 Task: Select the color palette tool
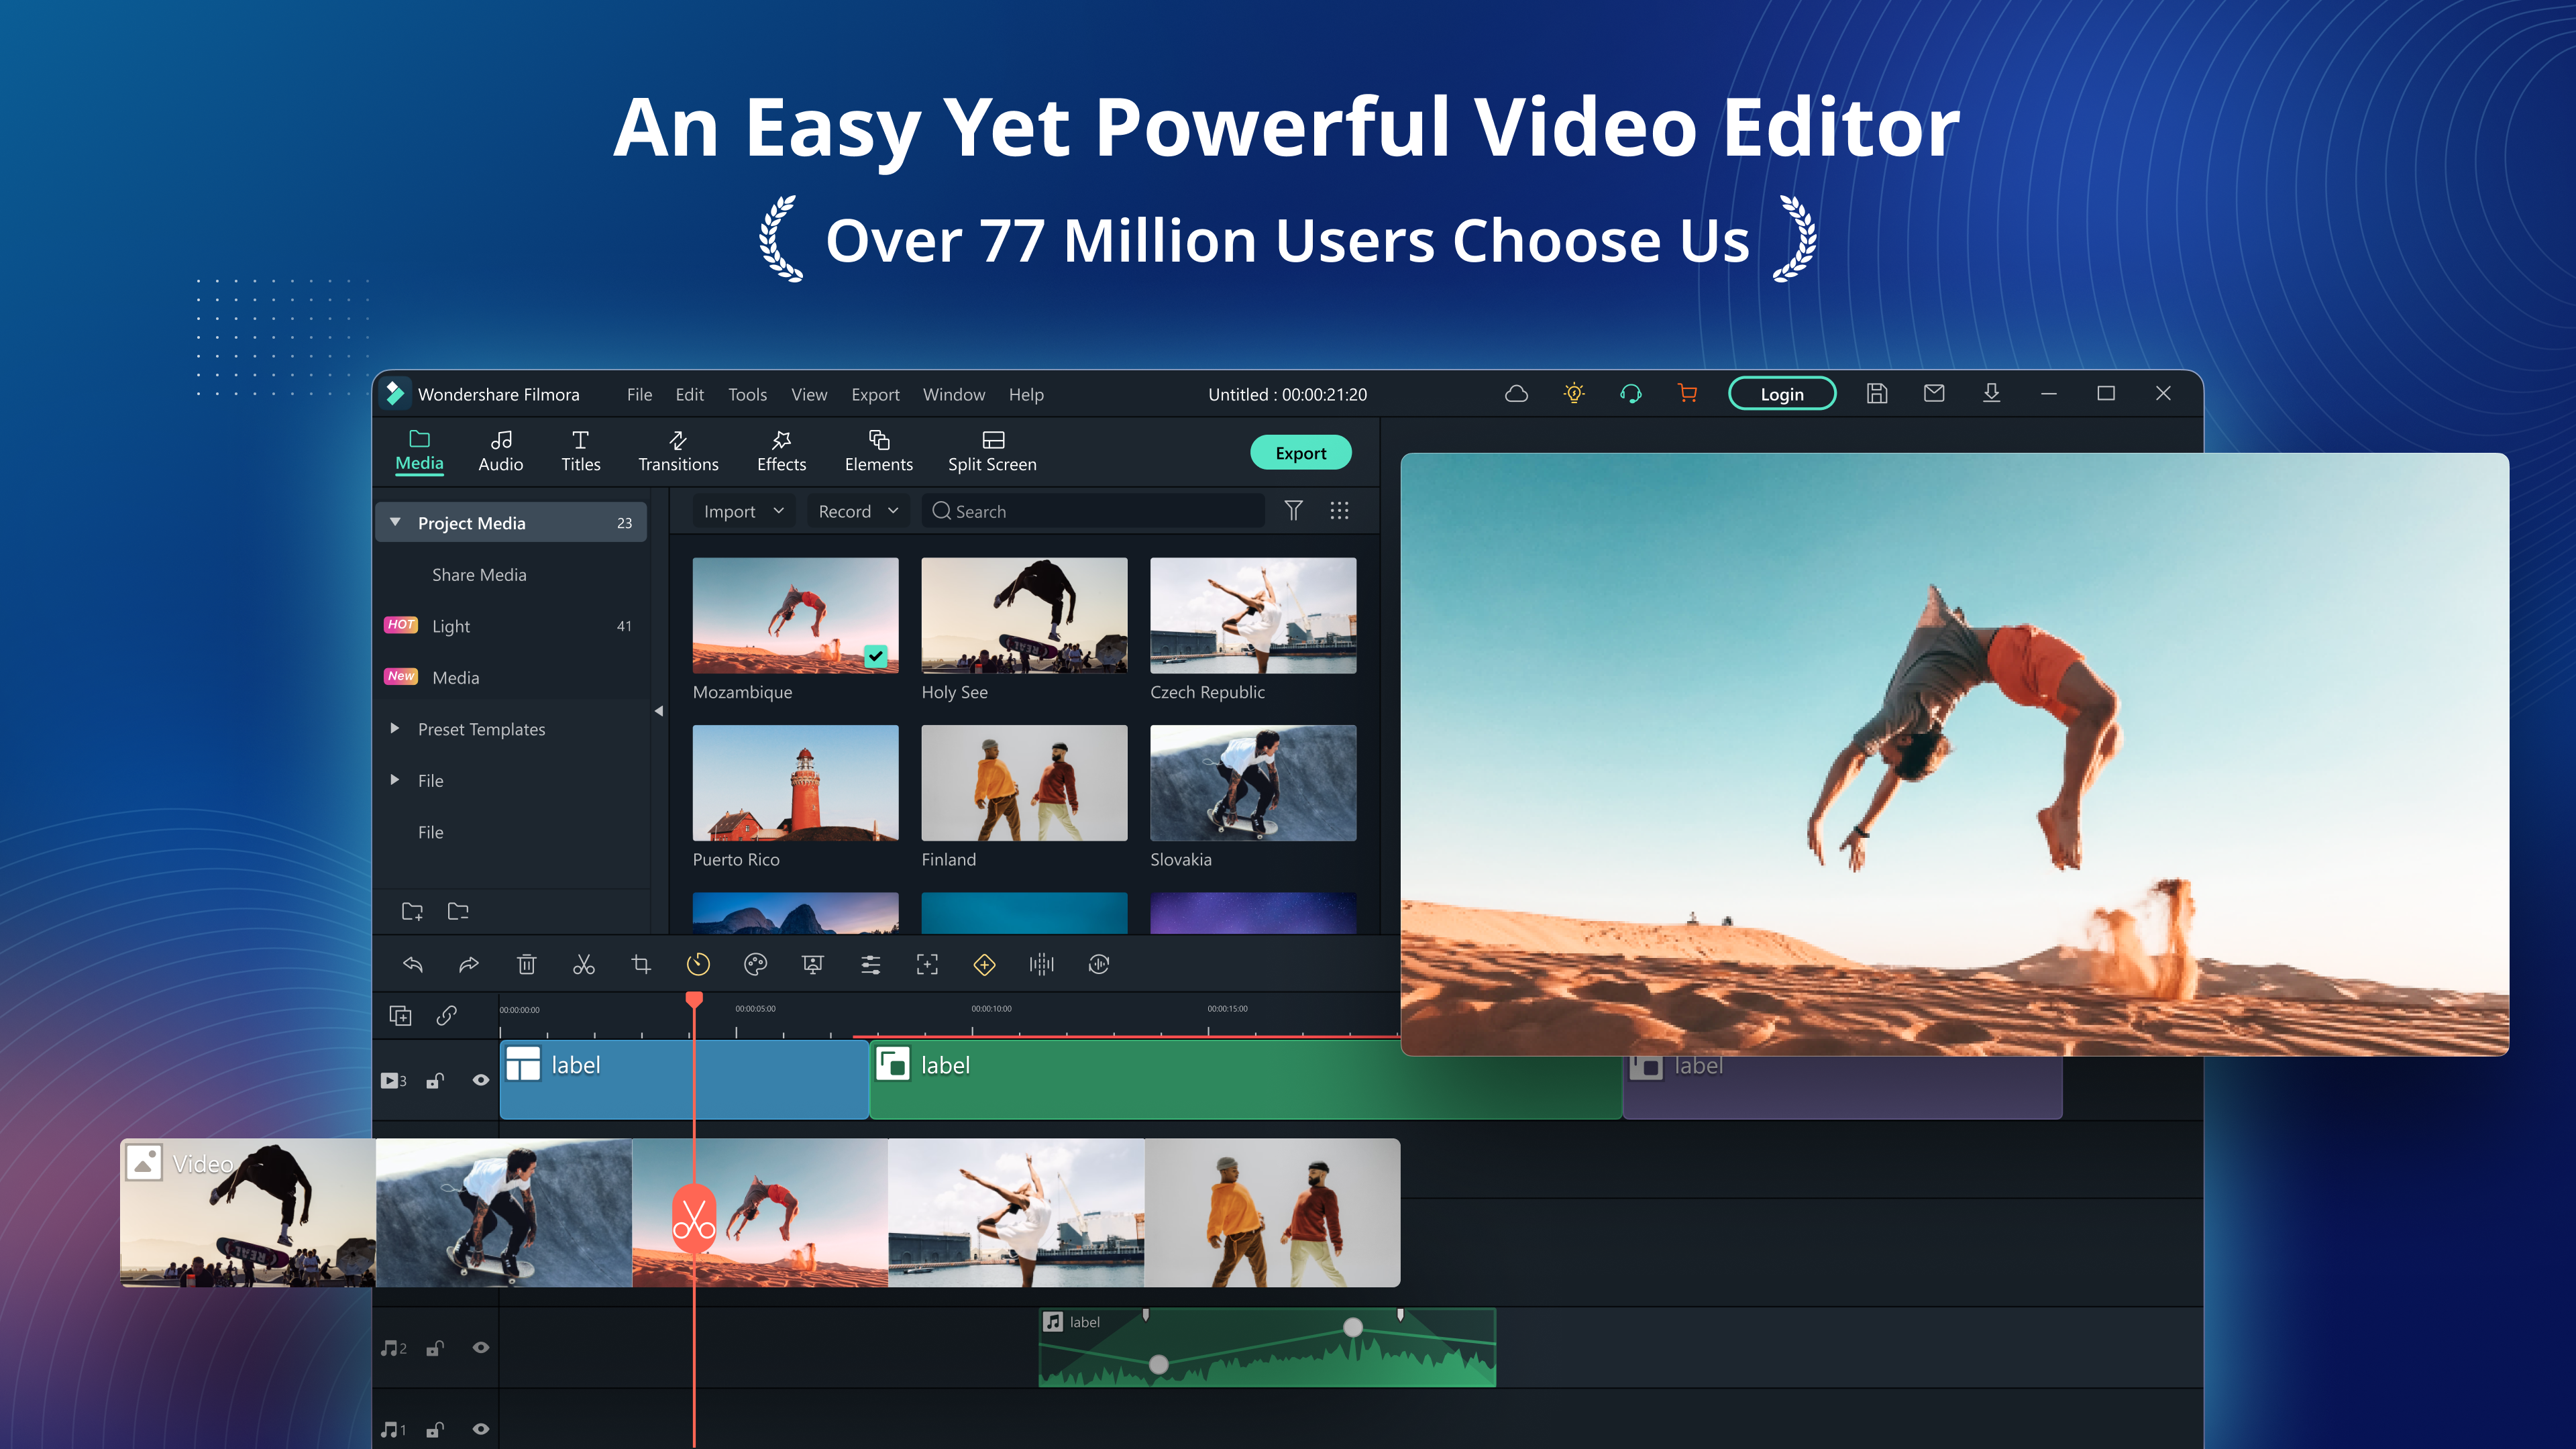point(756,964)
